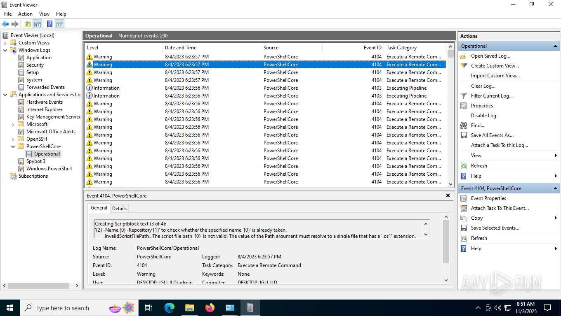Click Save All Events As action
Screen dimensions: 561x316
[492, 135]
